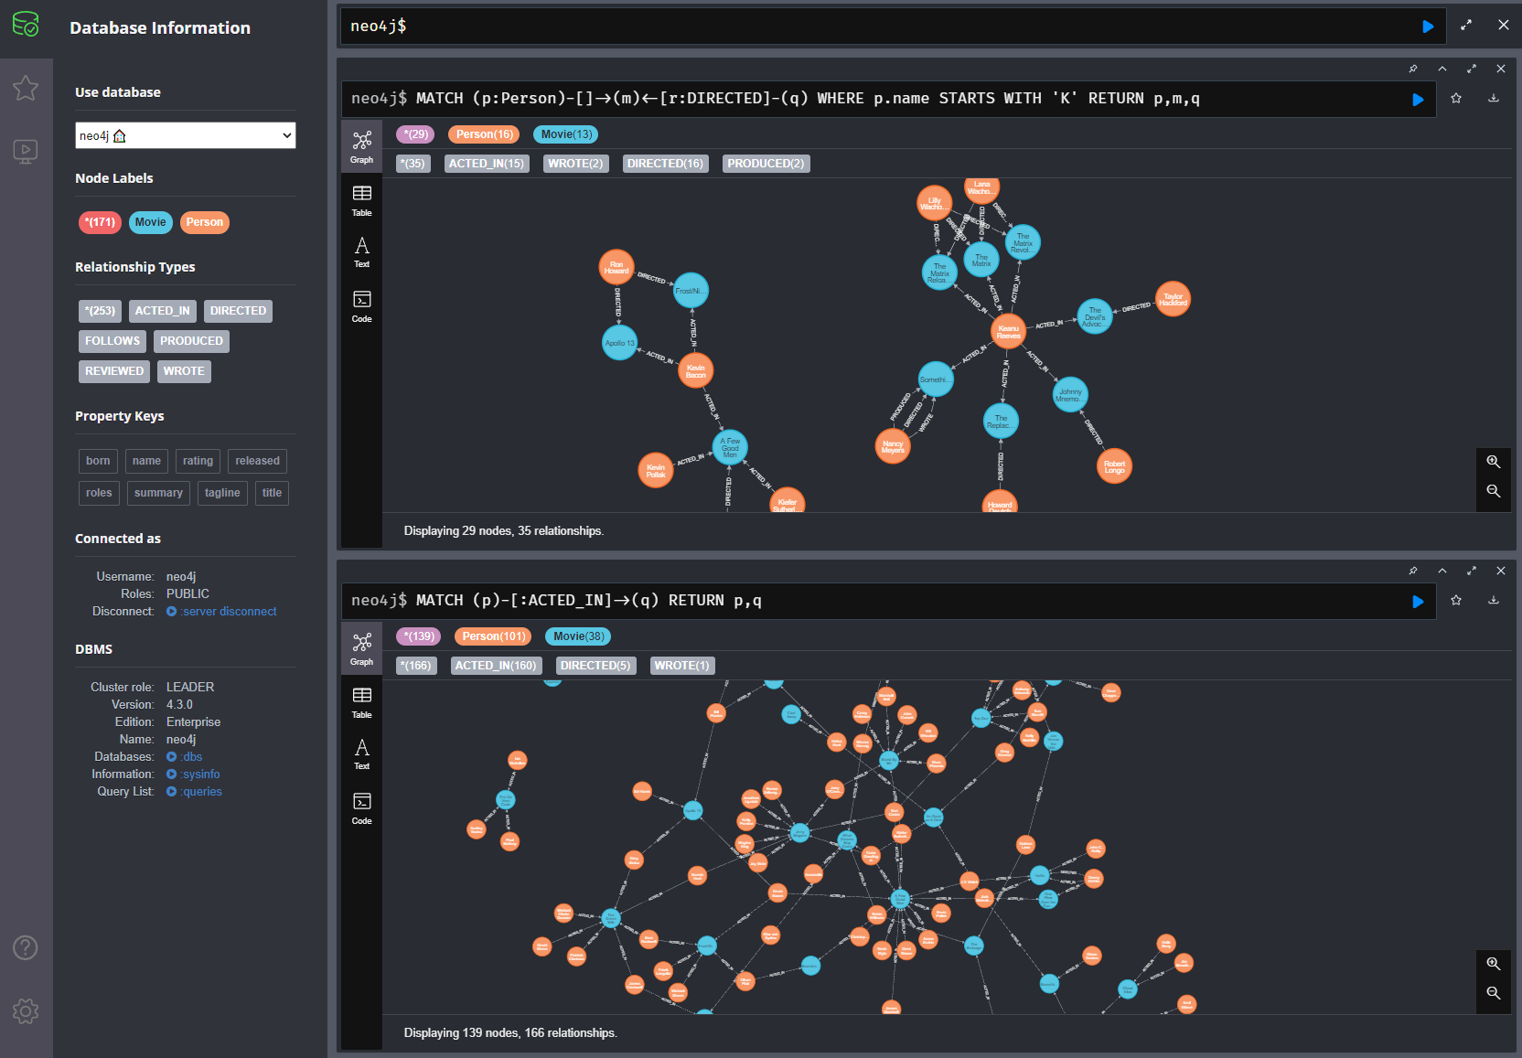1522x1058 pixels.
Task: Select the 'released' property key
Action: tap(257, 461)
